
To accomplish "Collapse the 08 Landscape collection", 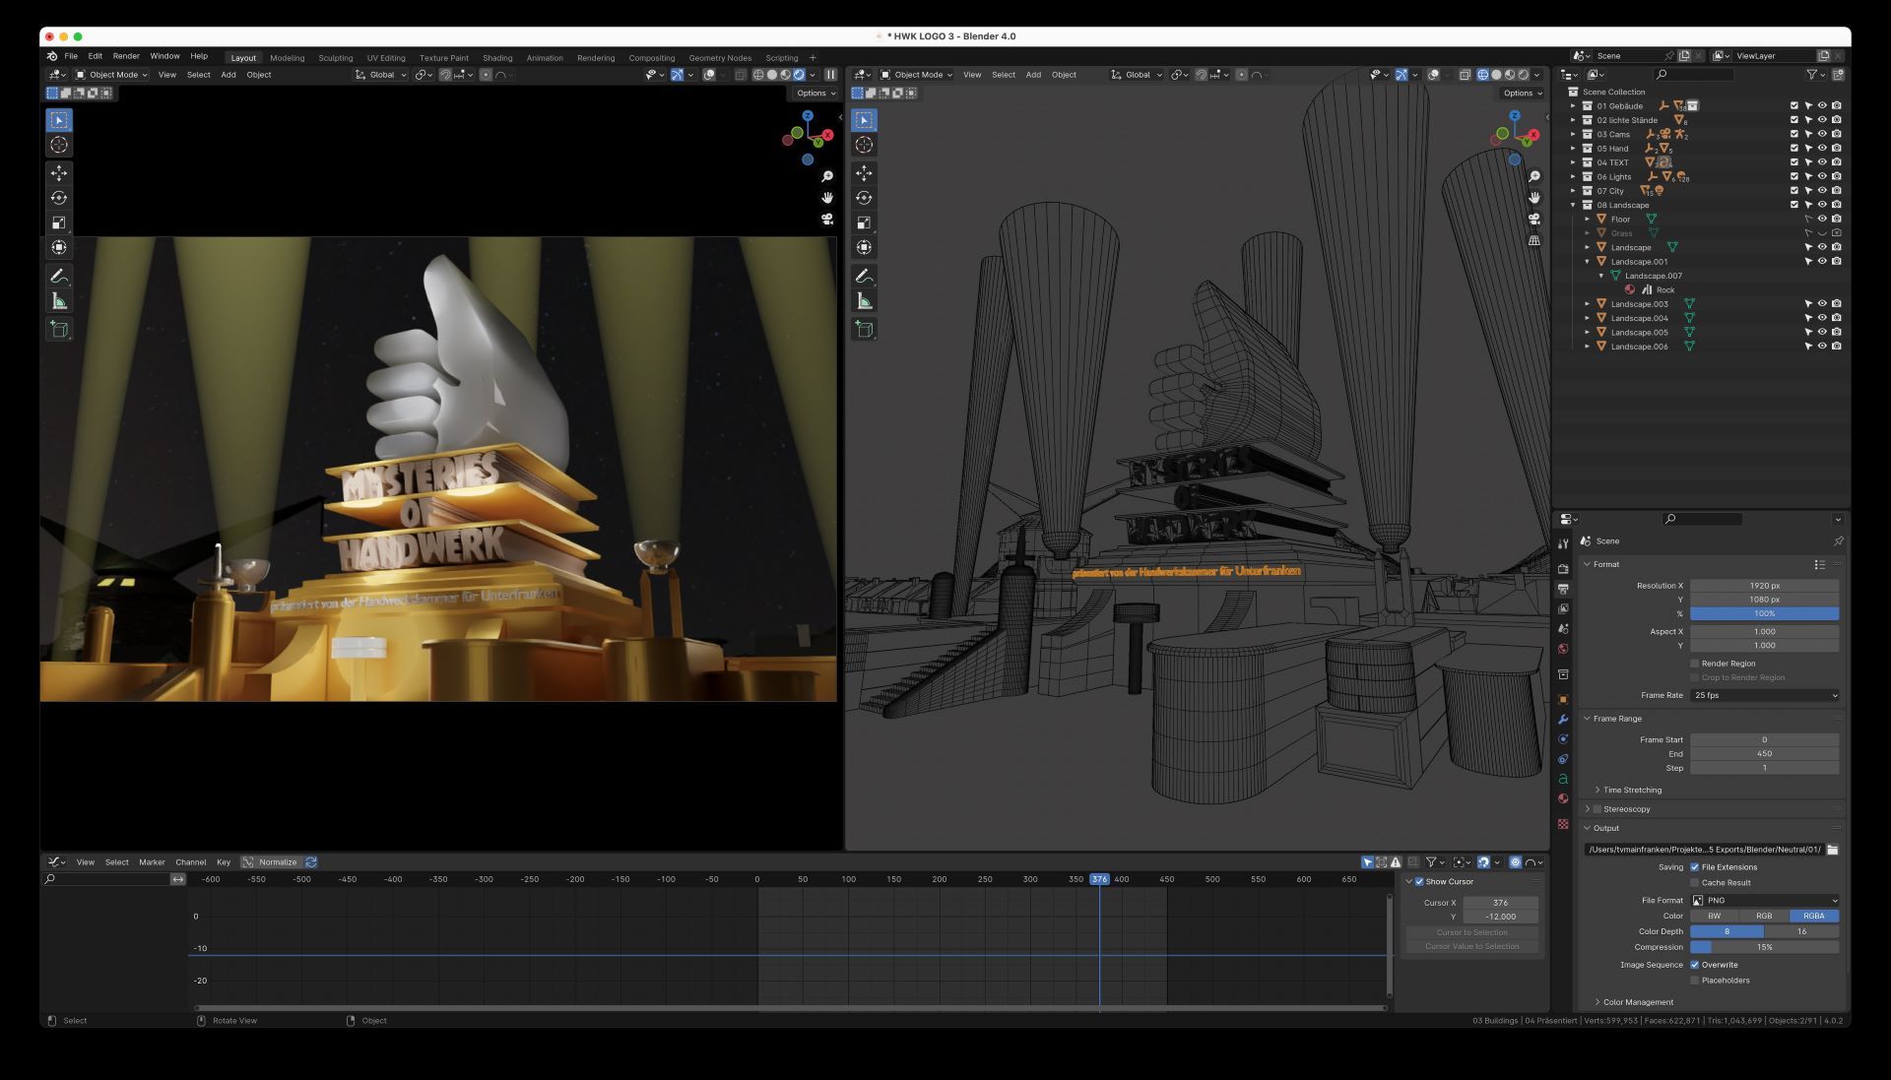I will pyautogui.click(x=1574, y=205).
